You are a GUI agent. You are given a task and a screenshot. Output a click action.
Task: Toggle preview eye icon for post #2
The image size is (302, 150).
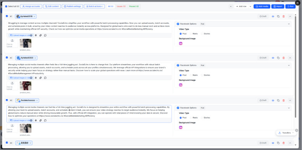(273, 58)
